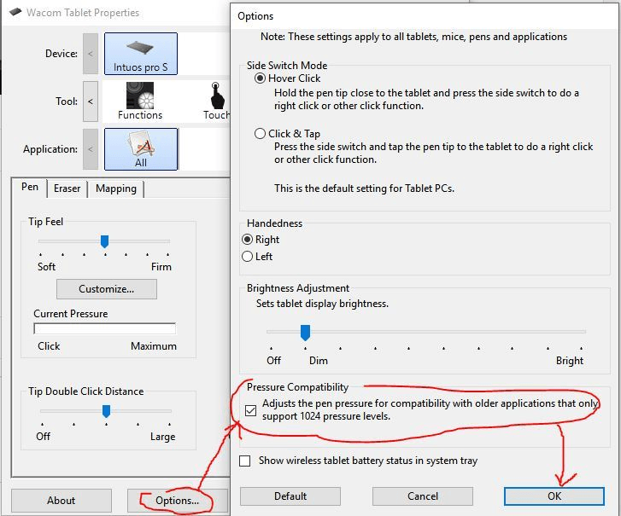621x516 pixels.
Task: Click the Current Pressure bar
Action: click(x=104, y=328)
